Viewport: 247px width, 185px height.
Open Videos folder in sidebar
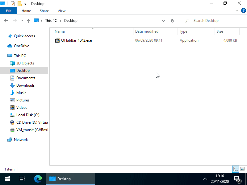click(x=22, y=107)
